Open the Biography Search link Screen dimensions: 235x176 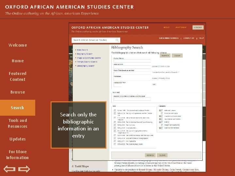click(x=85, y=54)
